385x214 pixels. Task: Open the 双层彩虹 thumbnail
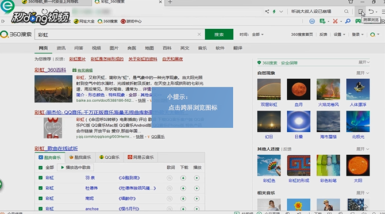(269, 89)
